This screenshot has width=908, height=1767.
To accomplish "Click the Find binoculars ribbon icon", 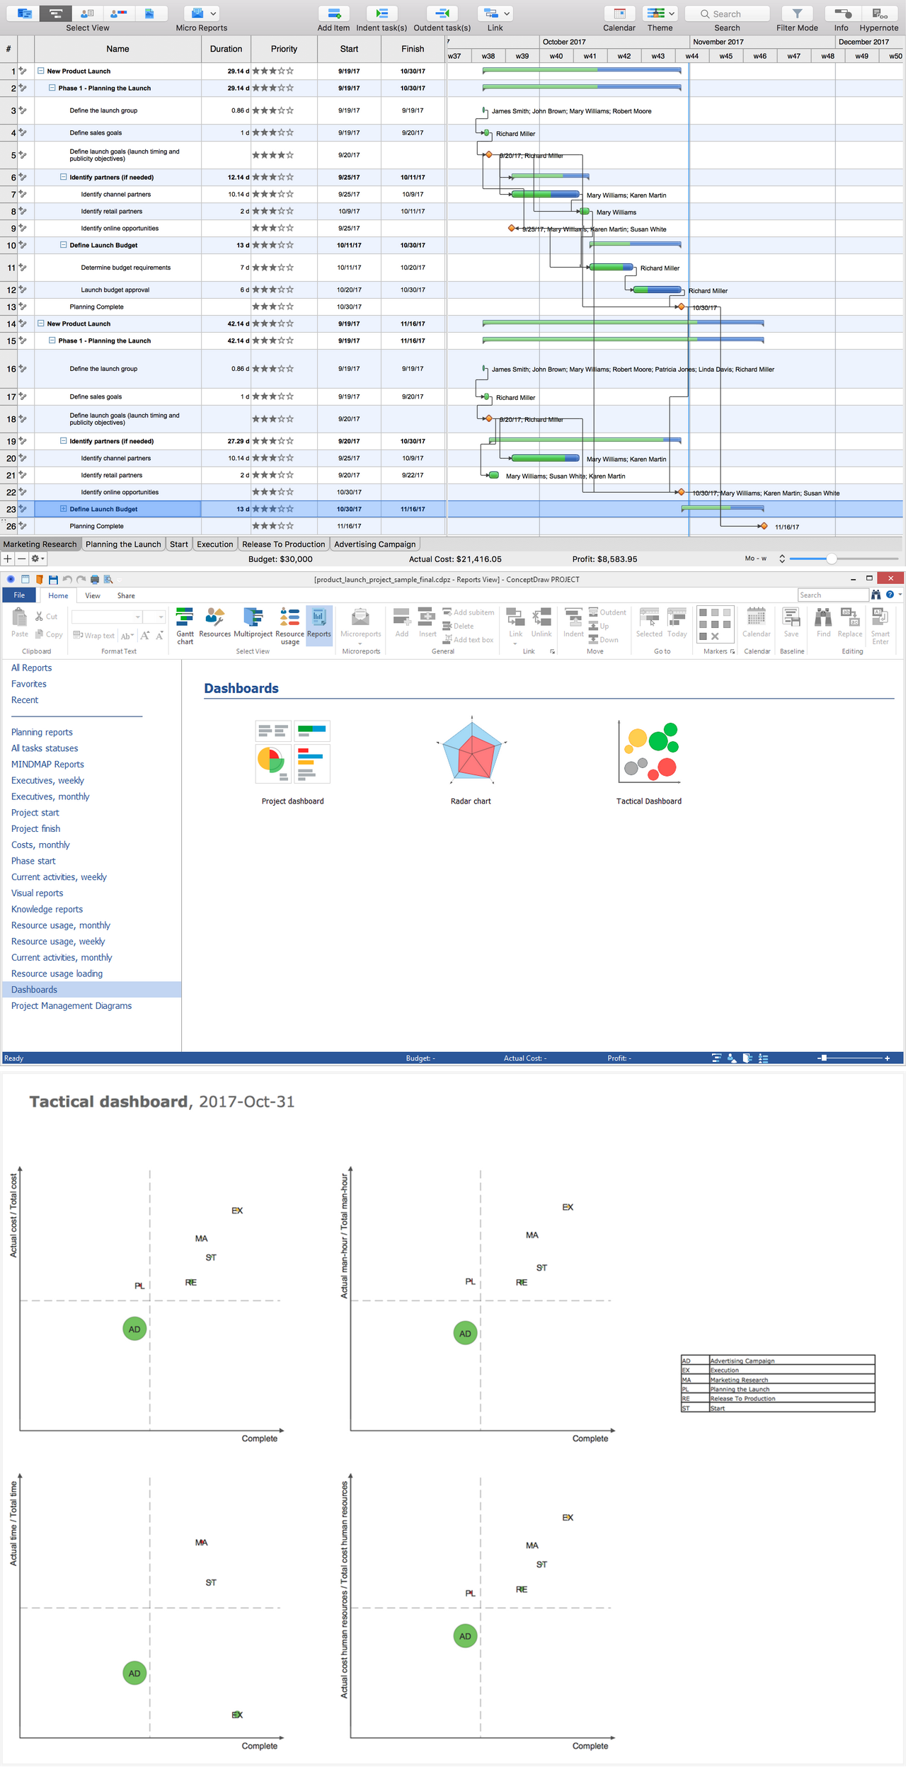I will click(x=825, y=624).
